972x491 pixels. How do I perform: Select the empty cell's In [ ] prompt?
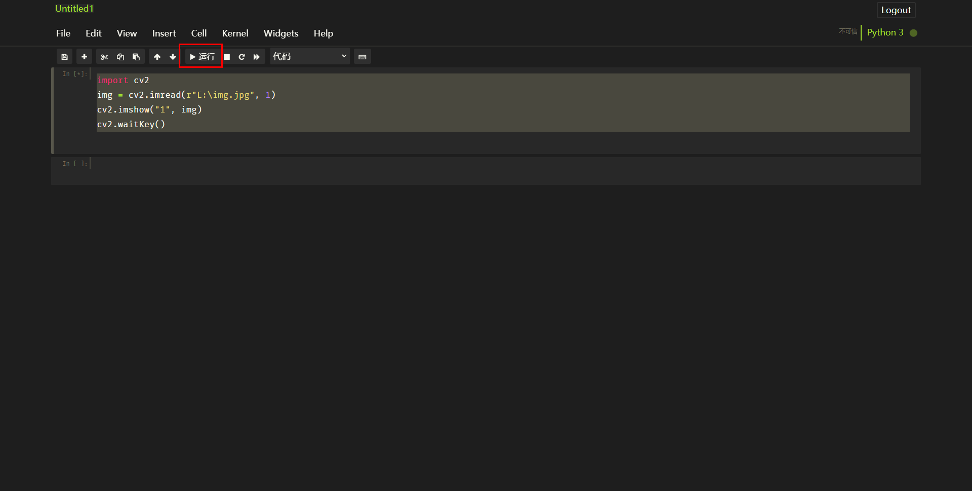74,163
